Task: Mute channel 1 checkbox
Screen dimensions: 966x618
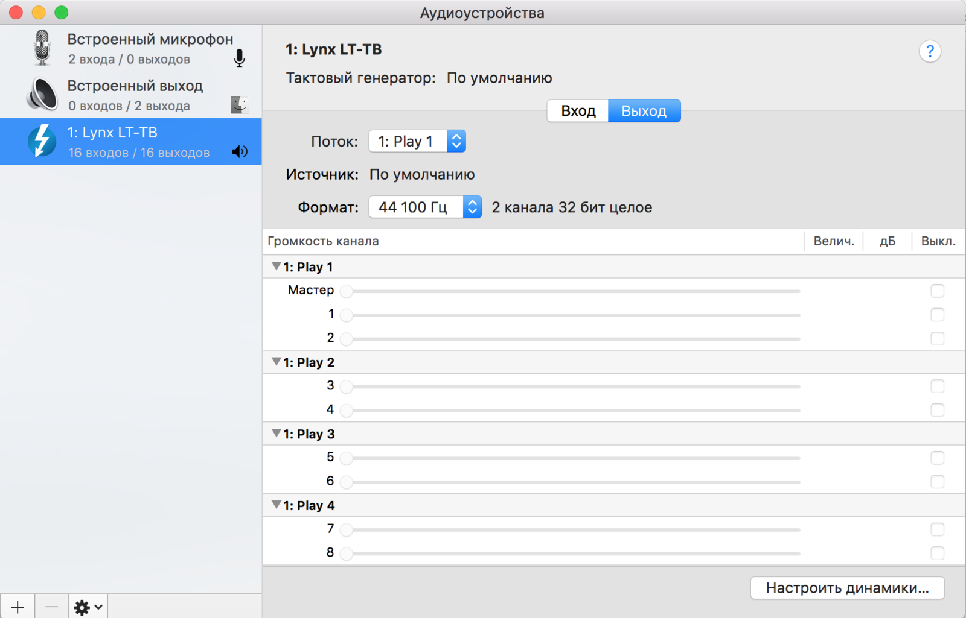Action: pyautogui.click(x=937, y=315)
